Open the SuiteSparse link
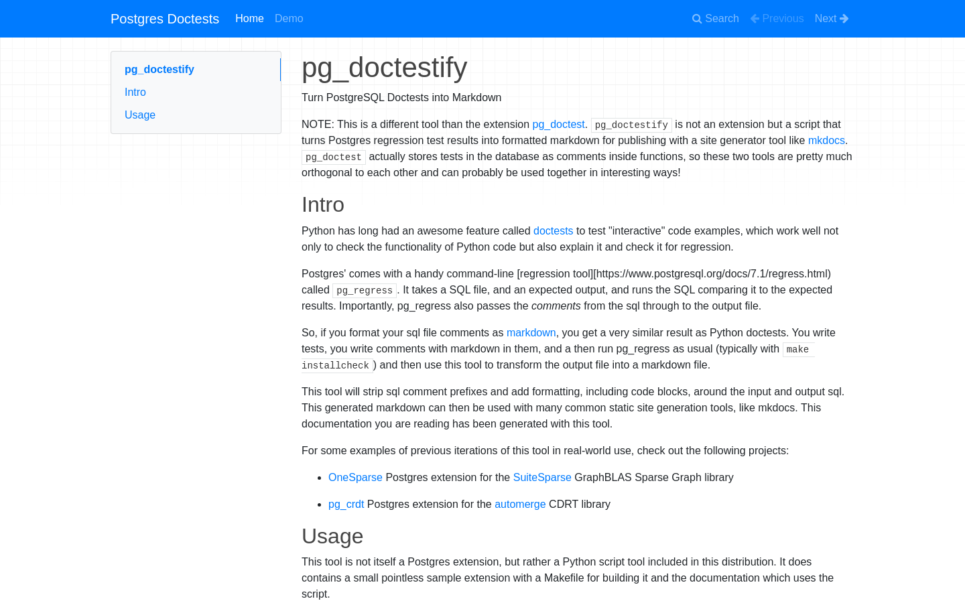The image size is (965, 603). [x=542, y=478]
